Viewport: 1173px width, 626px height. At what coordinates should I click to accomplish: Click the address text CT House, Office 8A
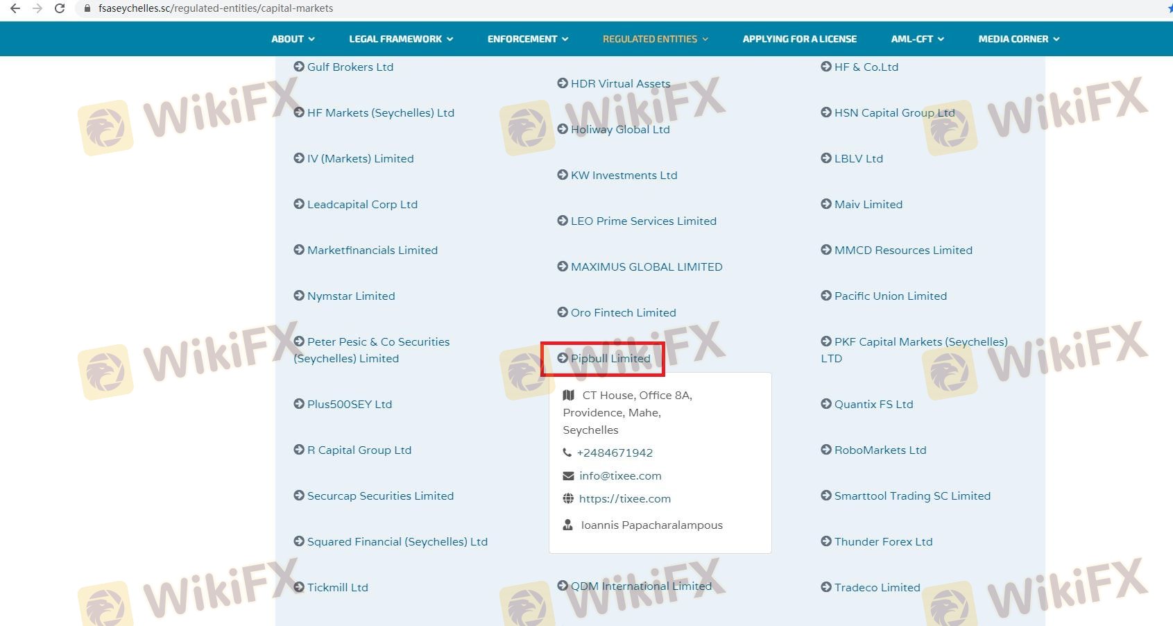coord(637,395)
